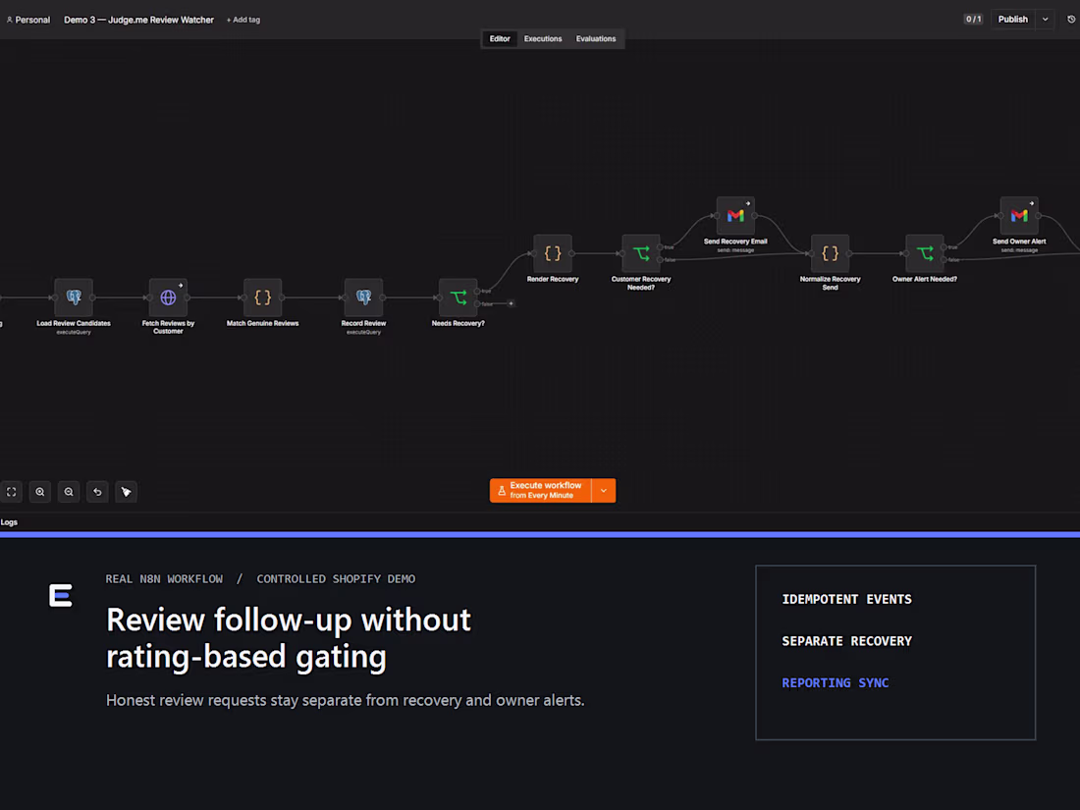Open workflow history clock icon

tap(1071, 20)
